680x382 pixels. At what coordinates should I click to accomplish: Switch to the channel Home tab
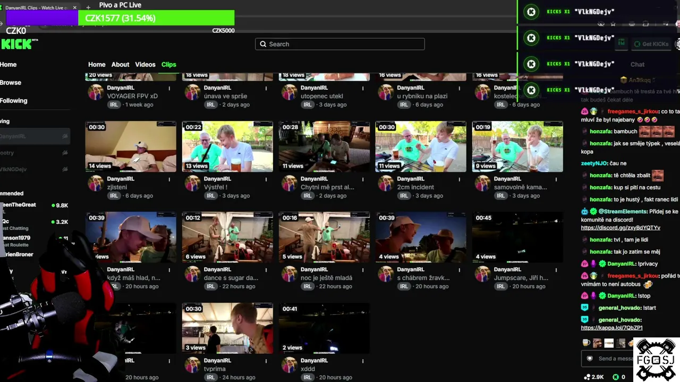click(x=97, y=65)
